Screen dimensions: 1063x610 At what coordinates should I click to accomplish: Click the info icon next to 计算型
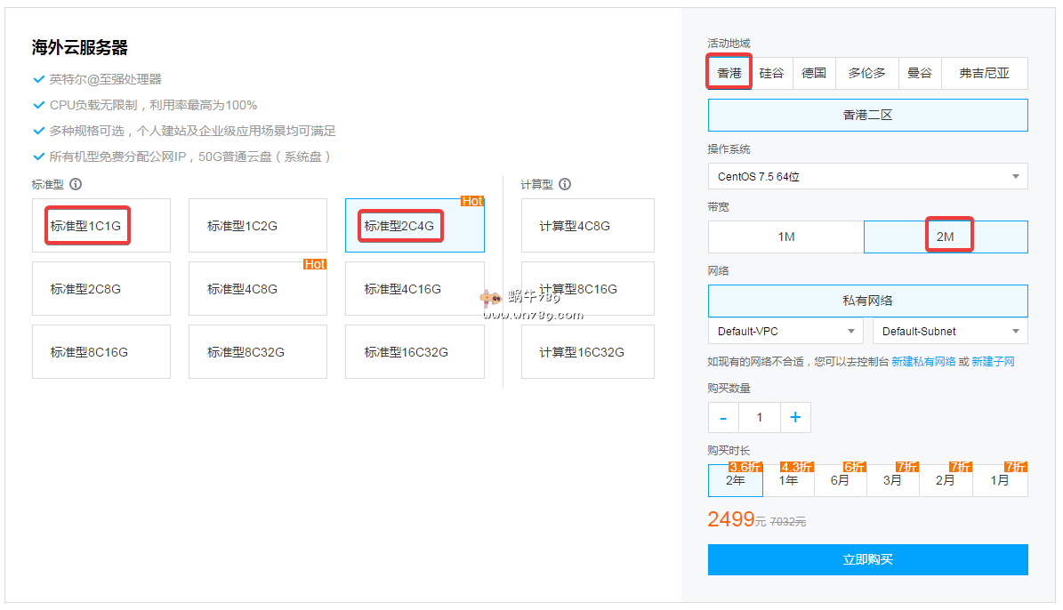(564, 185)
